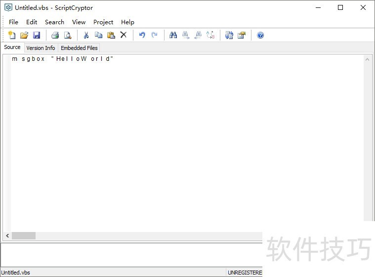Image resolution: width=375 pixels, height=277 pixels.
Task: Find next occurrence
Action: pyautogui.click(x=186, y=35)
